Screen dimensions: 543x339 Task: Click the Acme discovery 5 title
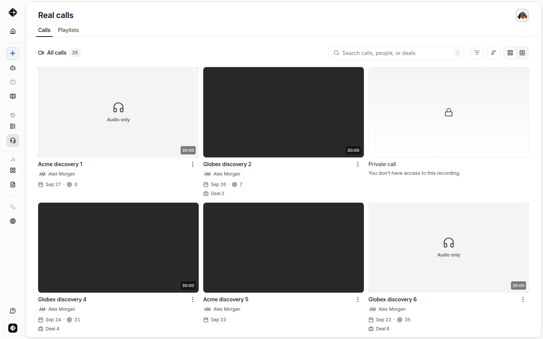coord(226,299)
